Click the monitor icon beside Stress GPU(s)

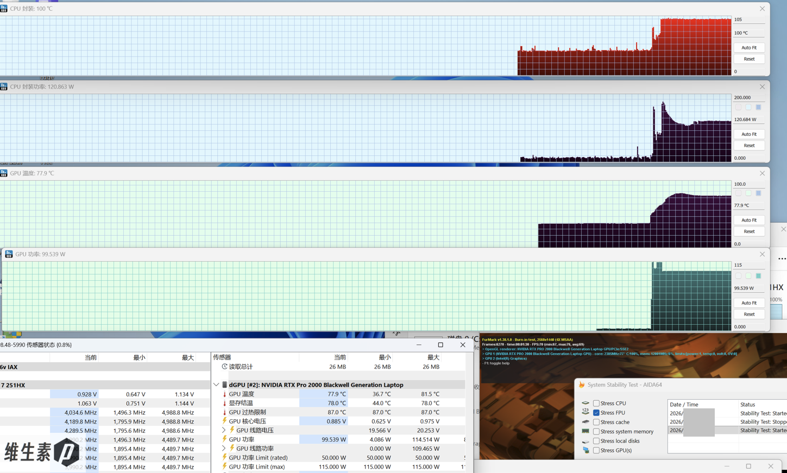coord(585,450)
